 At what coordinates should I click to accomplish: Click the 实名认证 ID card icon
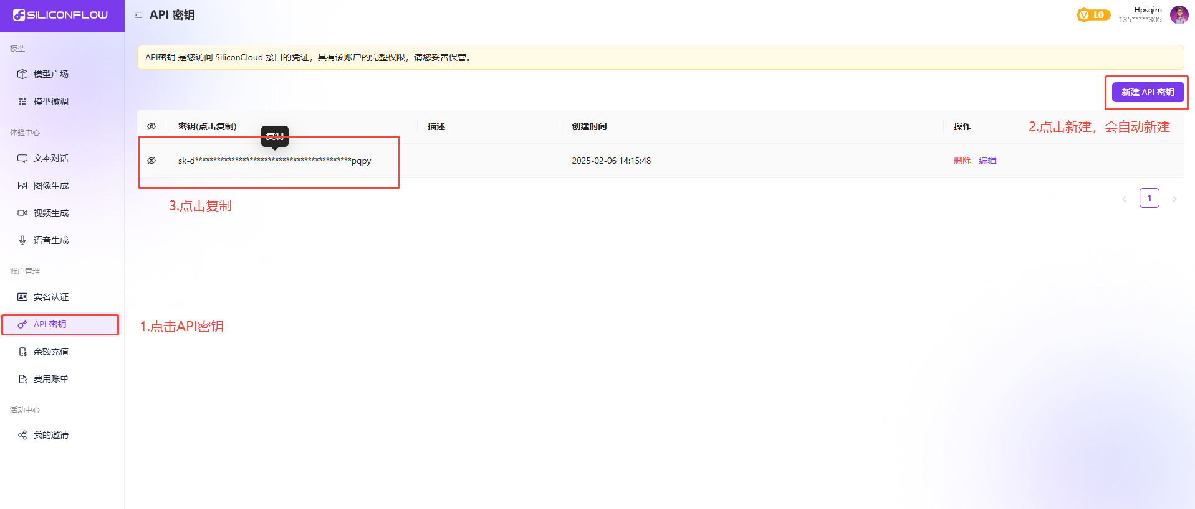[x=22, y=297]
